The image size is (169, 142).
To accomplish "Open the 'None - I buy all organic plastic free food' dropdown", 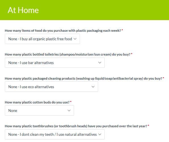I will pos(42,39).
